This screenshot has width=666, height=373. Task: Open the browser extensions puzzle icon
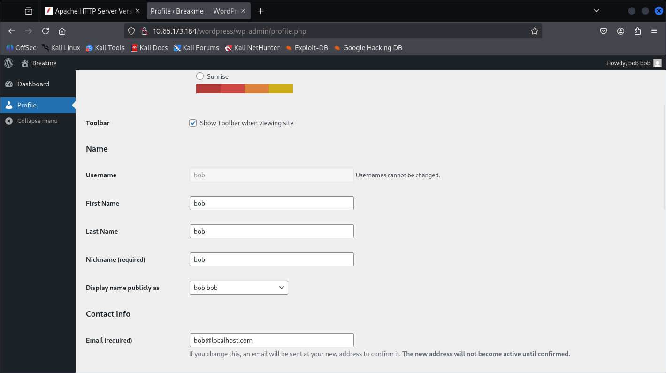(637, 31)
